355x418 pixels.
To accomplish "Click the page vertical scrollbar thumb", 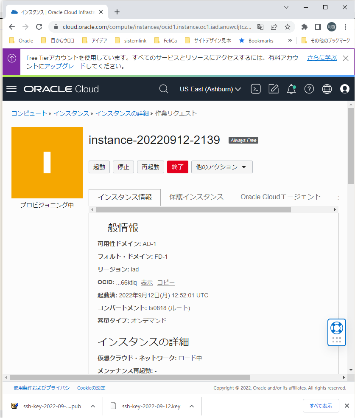I will (x=351, y=146).
